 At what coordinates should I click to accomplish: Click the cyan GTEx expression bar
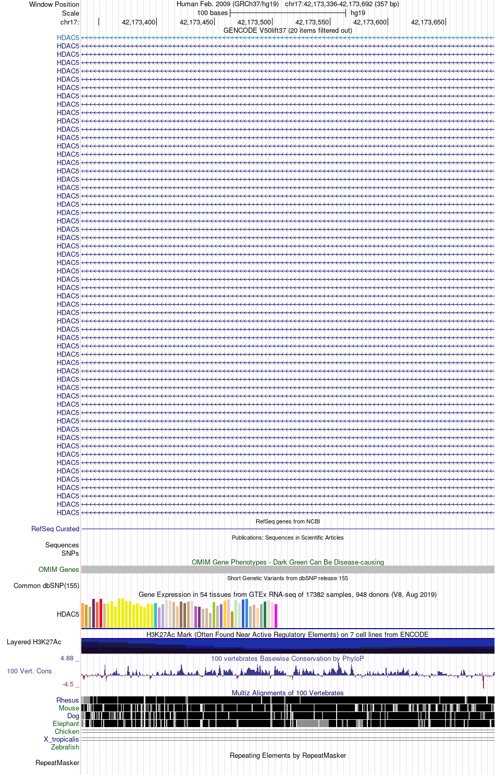tap(155, 615)
